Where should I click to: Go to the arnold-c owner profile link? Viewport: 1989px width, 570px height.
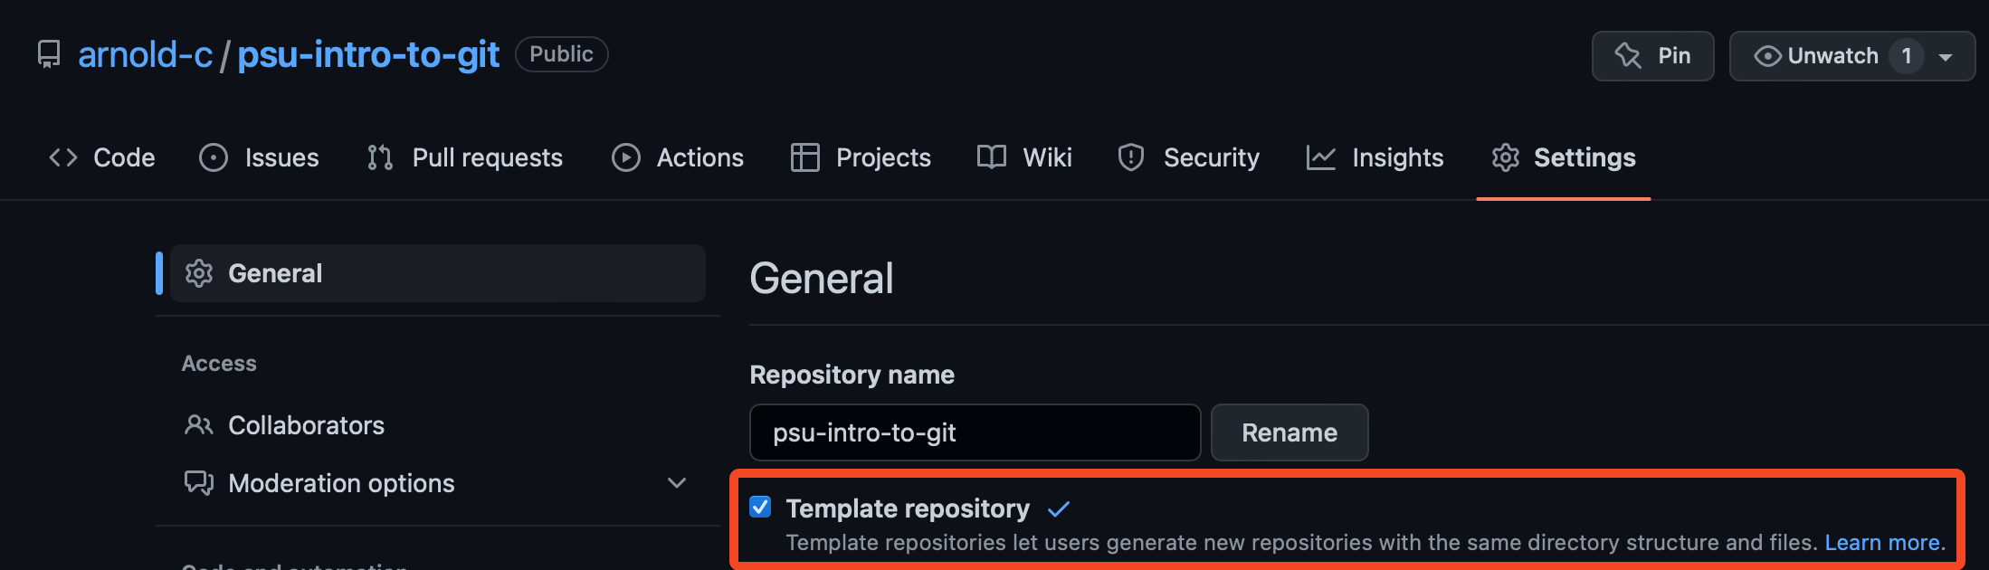click(145, 55)
